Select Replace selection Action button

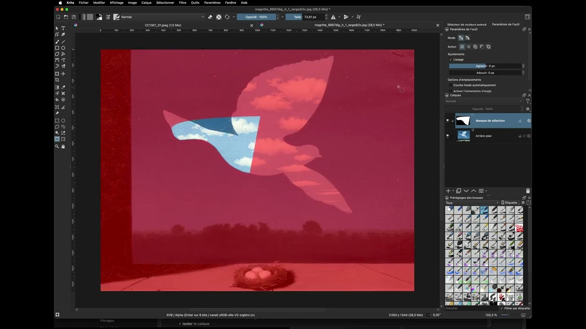(x=462, y=47)
